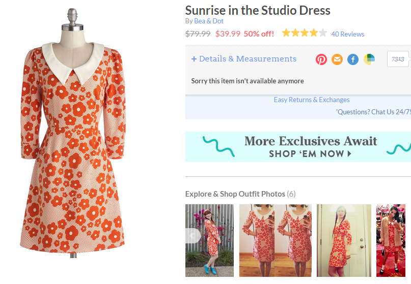Open the outdoor fence outfit photo
Screen dimensions: 411x284
209,240
